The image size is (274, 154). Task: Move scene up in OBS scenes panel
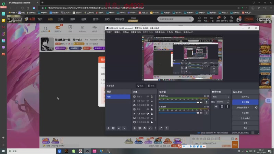119,128
